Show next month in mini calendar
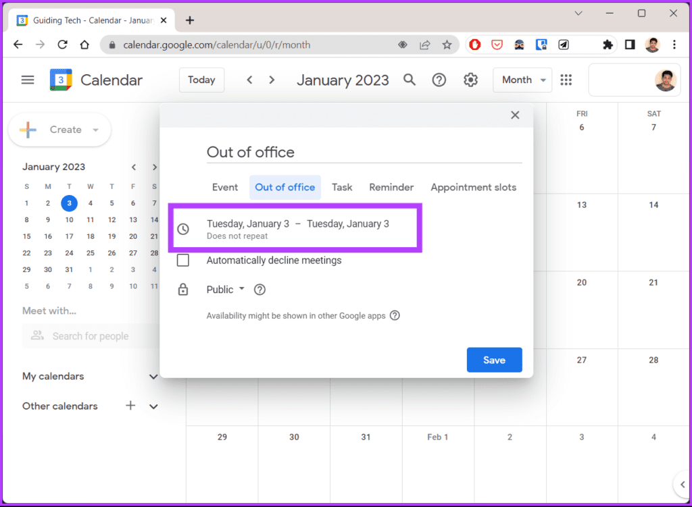The image size is (692, 507). [155, 167]
